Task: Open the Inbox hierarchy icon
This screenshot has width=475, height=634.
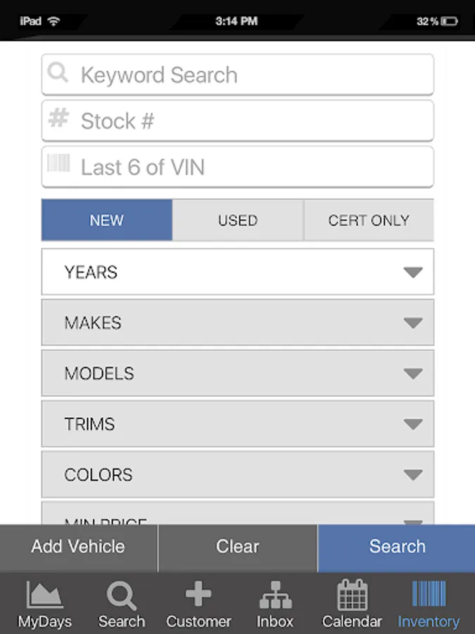Action: [x=275, y=596]
